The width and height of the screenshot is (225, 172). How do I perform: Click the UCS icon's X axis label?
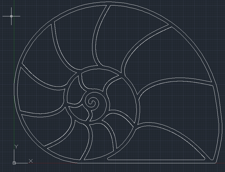[x=31, y=161]
